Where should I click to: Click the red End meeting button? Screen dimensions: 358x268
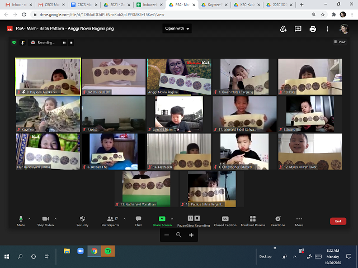(x=337, y=221)
